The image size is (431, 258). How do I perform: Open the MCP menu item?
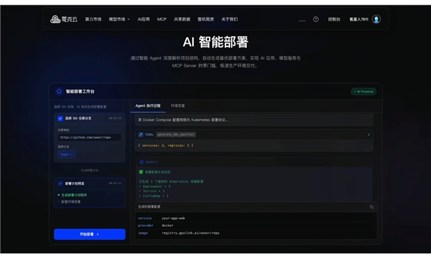tap(162, 19)
